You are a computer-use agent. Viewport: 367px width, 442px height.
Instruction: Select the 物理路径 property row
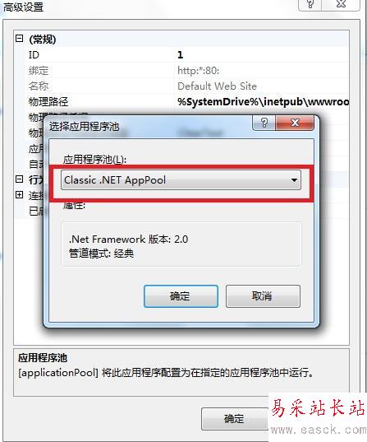188,102
